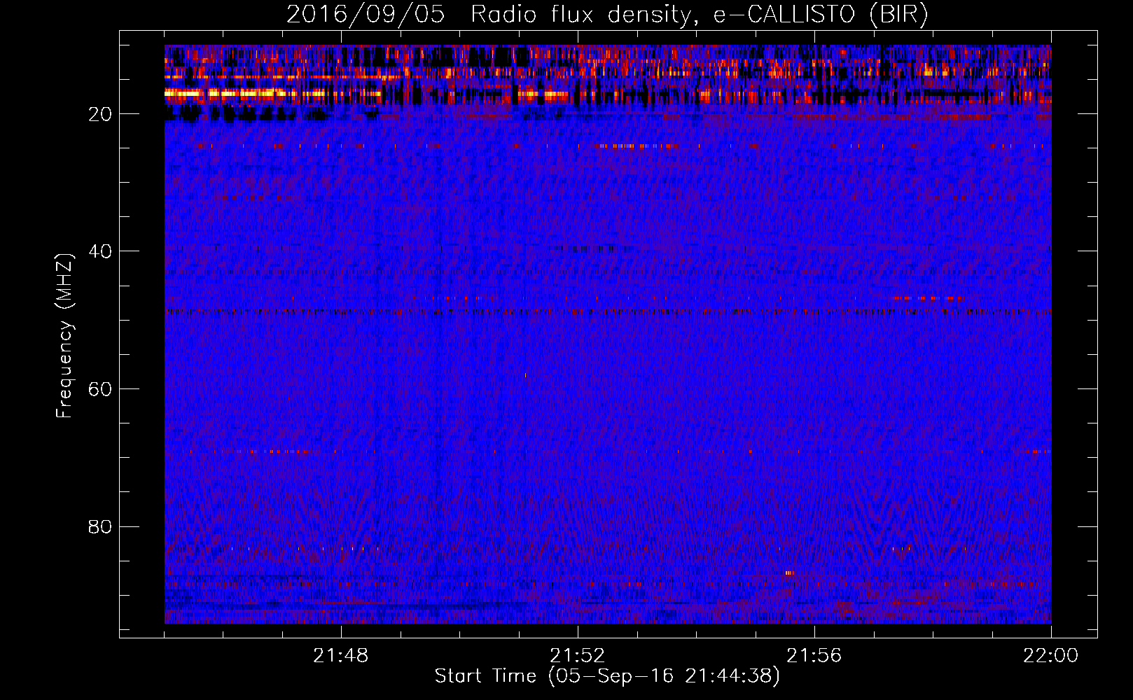Click the 22:00 time tick label
This screenshot has height=700, width=1133.
1051,656
